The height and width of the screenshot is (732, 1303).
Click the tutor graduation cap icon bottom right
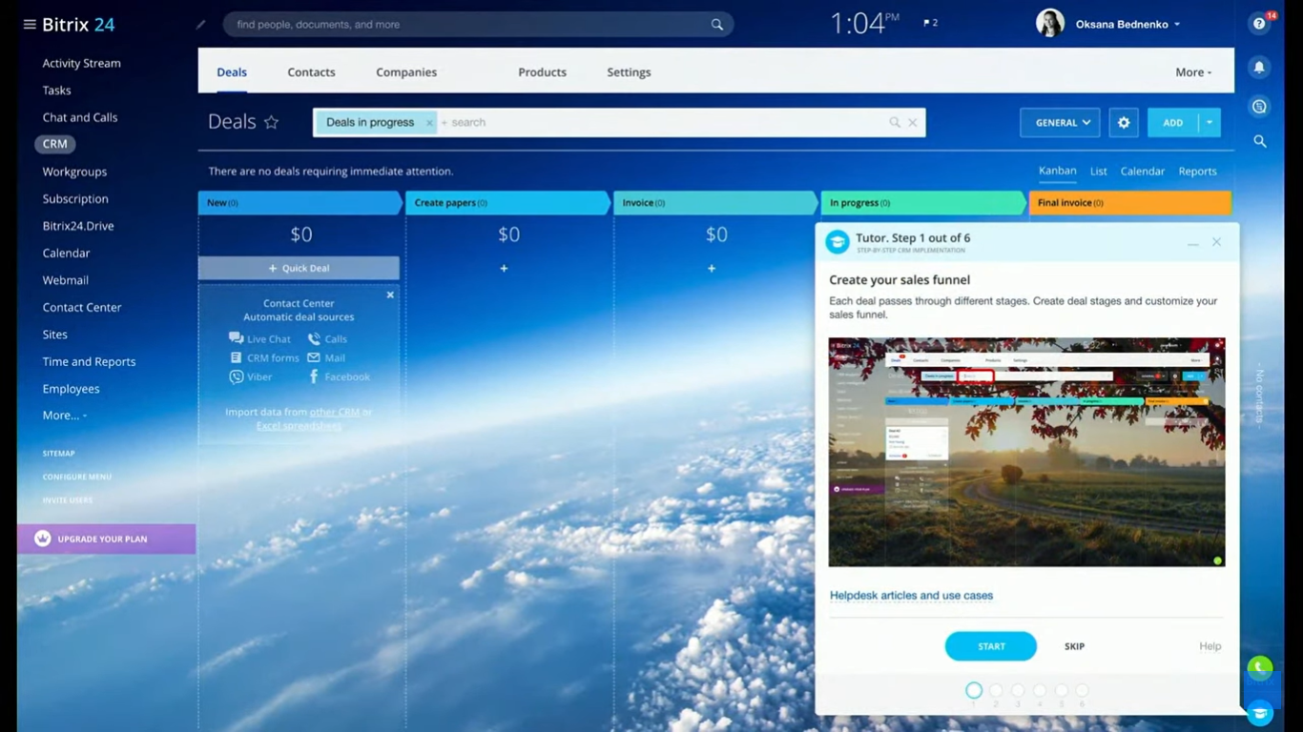tap(1259, 713)
